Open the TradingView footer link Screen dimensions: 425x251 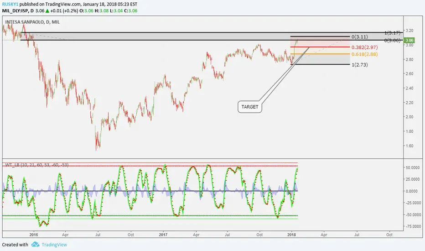(x=54, y=245)
